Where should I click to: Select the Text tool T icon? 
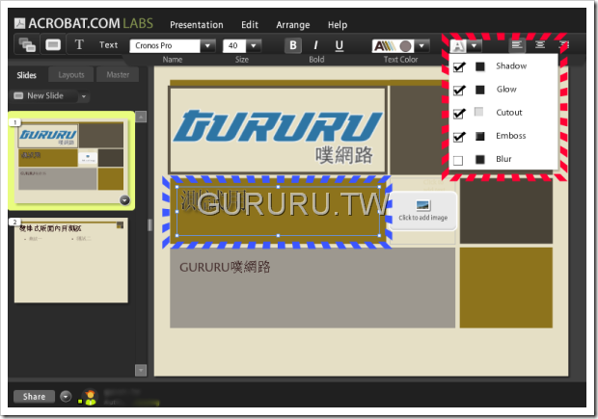79,44
